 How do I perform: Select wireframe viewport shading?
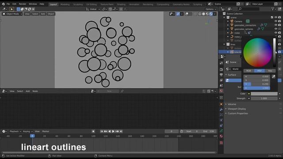coord(200,14)
